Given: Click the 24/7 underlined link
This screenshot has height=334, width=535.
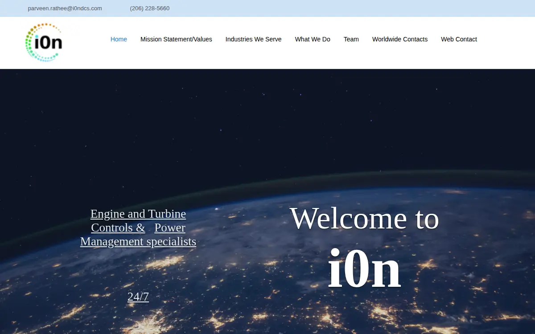Looking at the screenshot, I should click(138, 297).
